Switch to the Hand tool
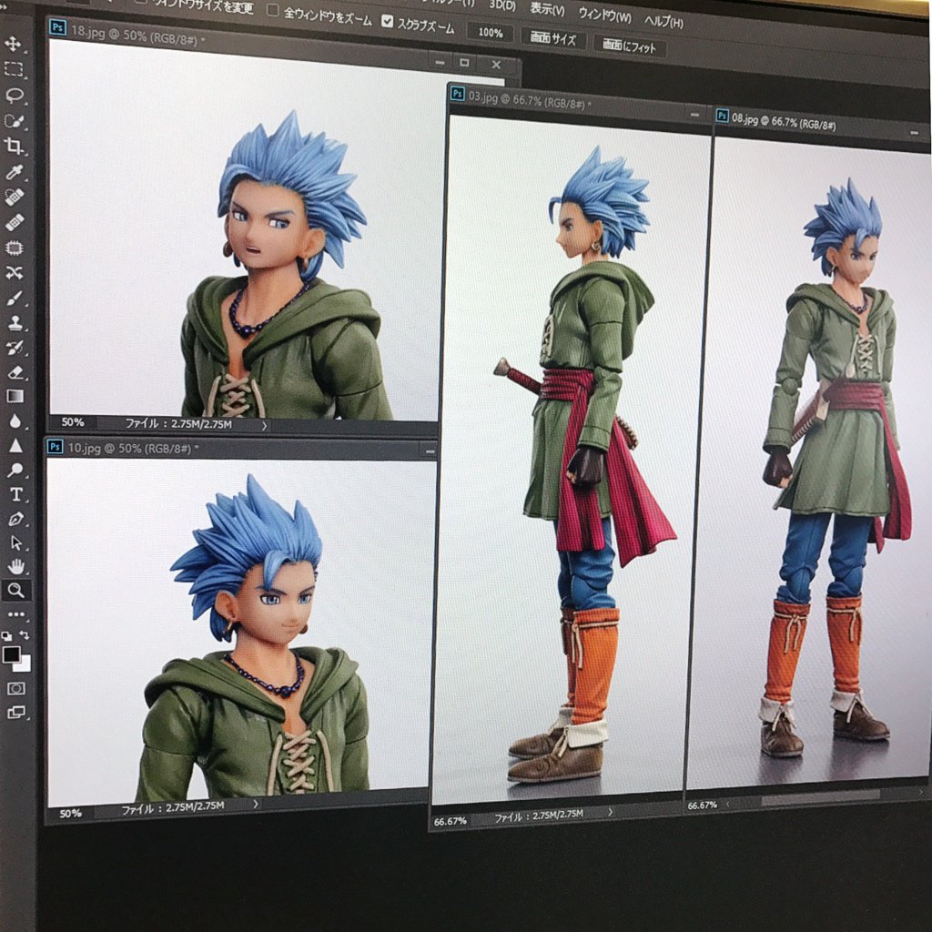Screen dimensions: 932x932 (15, 566)
